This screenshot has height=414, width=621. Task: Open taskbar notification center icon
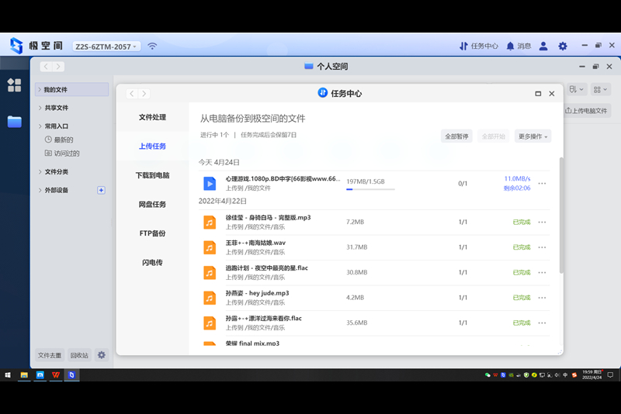click(x=610, y=375)
